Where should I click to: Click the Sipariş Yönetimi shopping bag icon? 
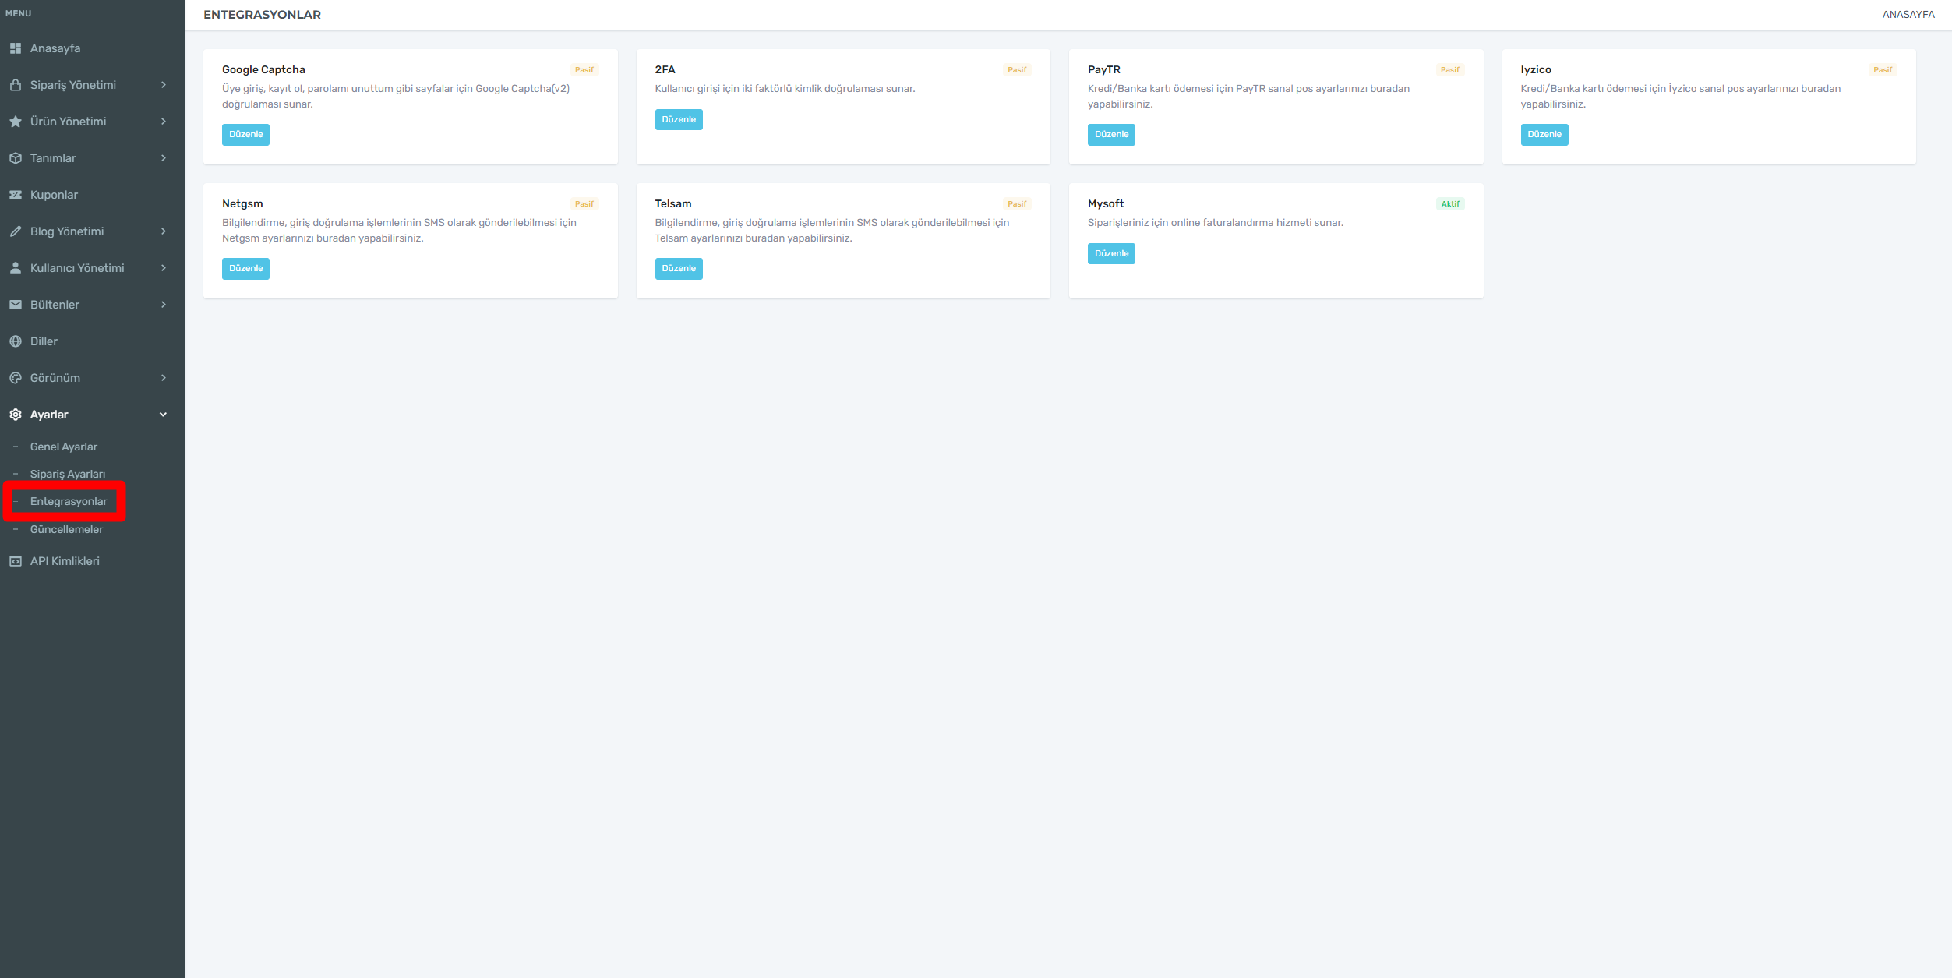click(16, 85)
